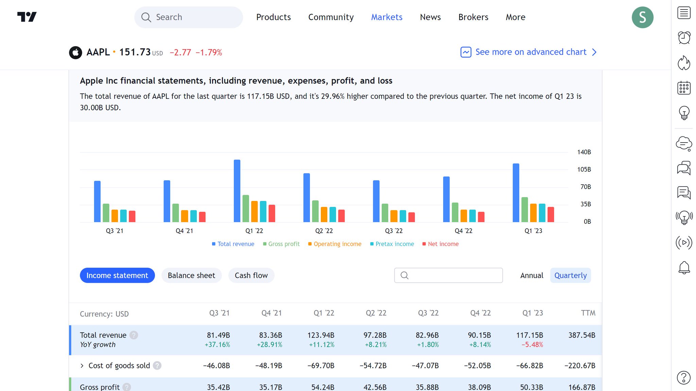
Task: Open the public chats cloud icon
Action: pos(684,144)
